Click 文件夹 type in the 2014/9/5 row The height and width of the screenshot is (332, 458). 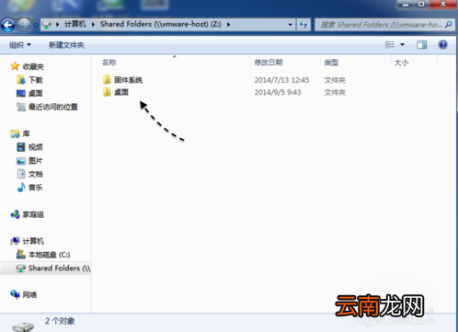(x=335, y=92)
